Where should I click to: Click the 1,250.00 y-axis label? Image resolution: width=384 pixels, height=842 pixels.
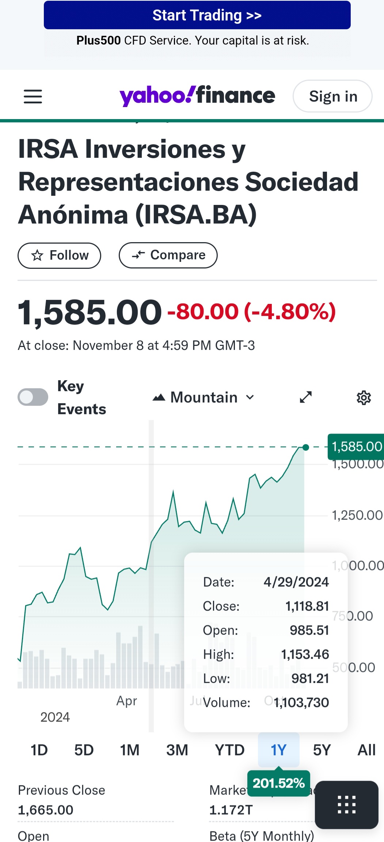[x=357, y=515]
